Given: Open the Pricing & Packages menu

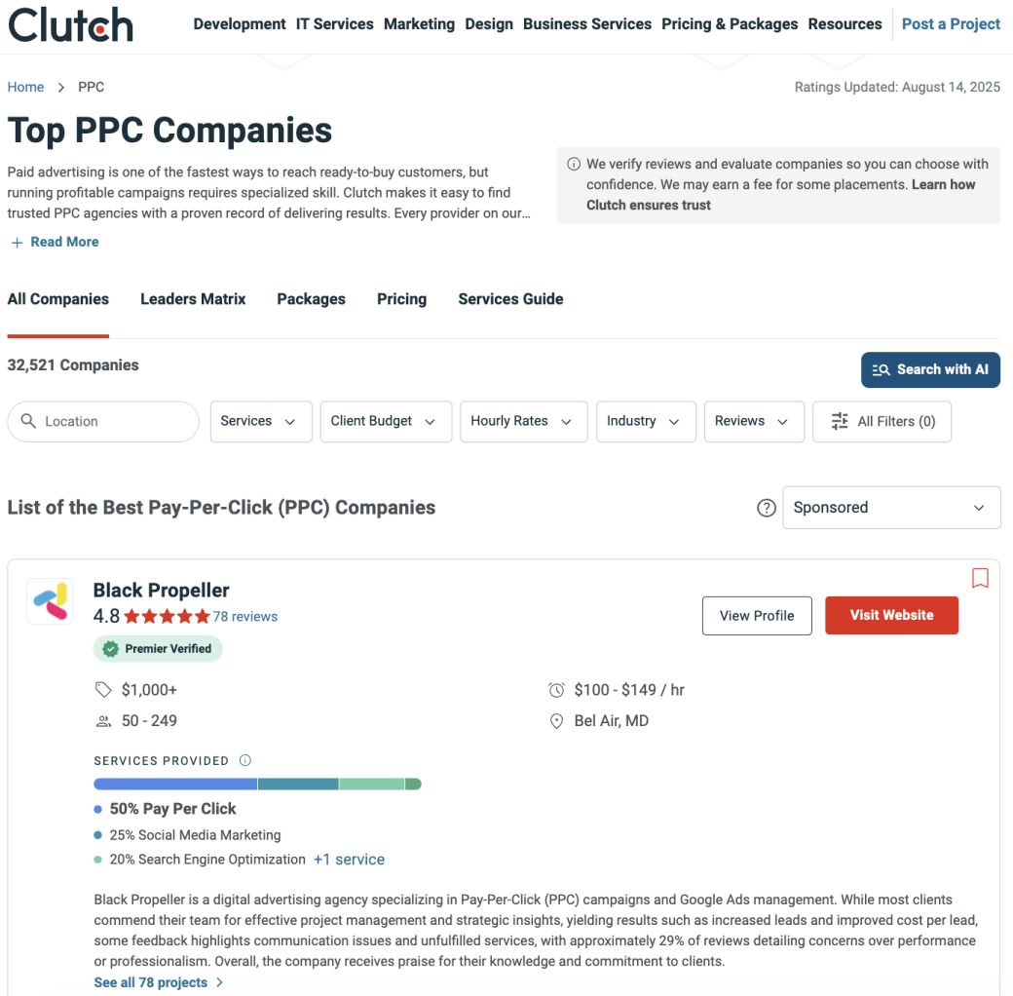Looking at the screenshot, I should tap(730, 23).
